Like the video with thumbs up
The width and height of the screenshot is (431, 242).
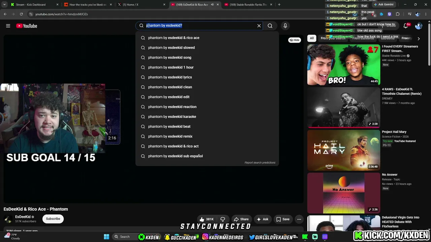(206, 219)
